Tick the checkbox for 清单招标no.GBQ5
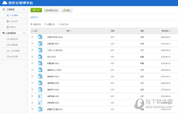The height and width of the screenshot is (114, 178). [x=32, y=70]
